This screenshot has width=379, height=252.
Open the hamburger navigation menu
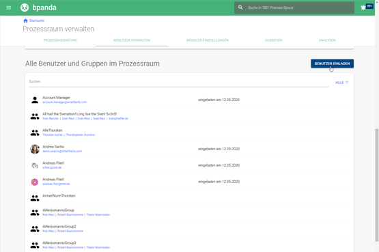tap(9, 8)
